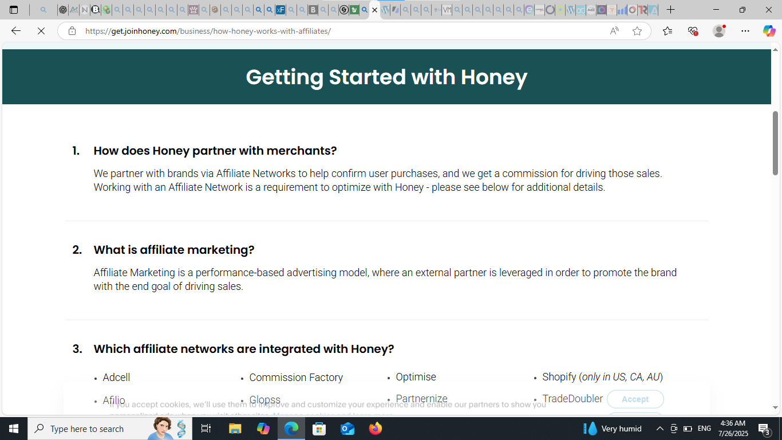The image size is (782, 440).
Task: Switch to the VM icon tab
Action: tap(447, 10)
